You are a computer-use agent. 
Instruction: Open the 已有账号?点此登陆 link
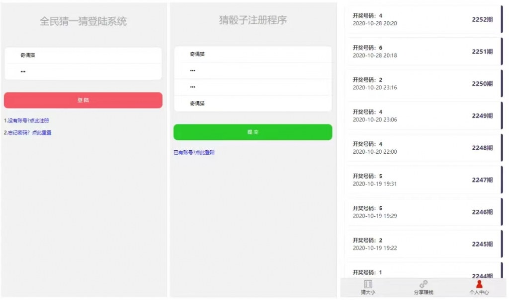(194, 152)
